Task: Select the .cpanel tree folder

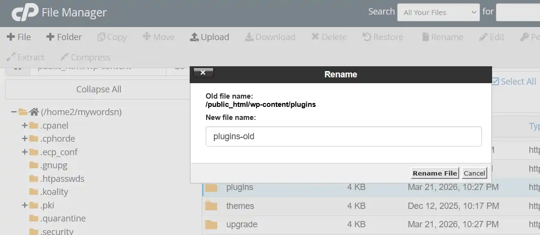Action: [x=54, y=126]
